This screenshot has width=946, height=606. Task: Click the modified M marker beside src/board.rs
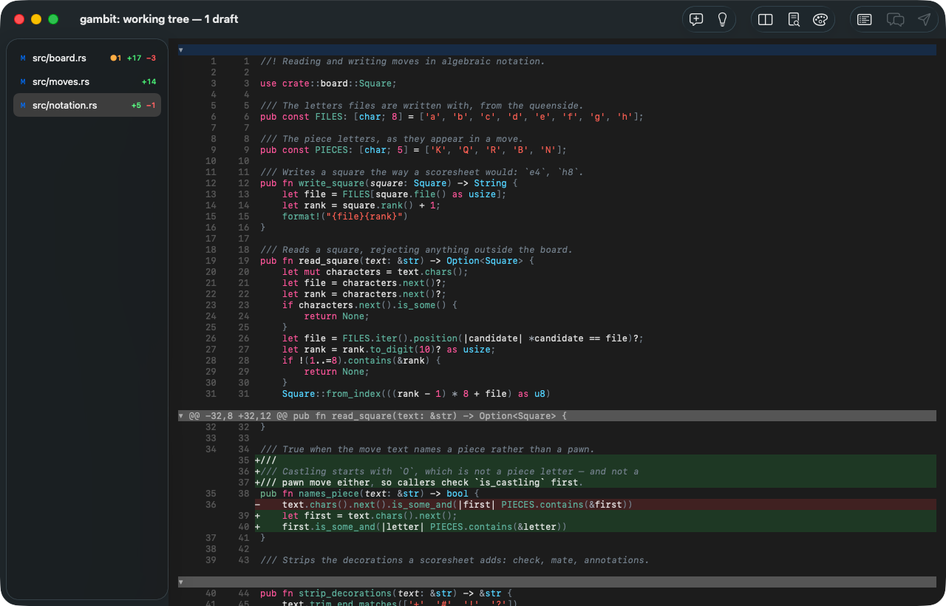[x=23, y=58]
